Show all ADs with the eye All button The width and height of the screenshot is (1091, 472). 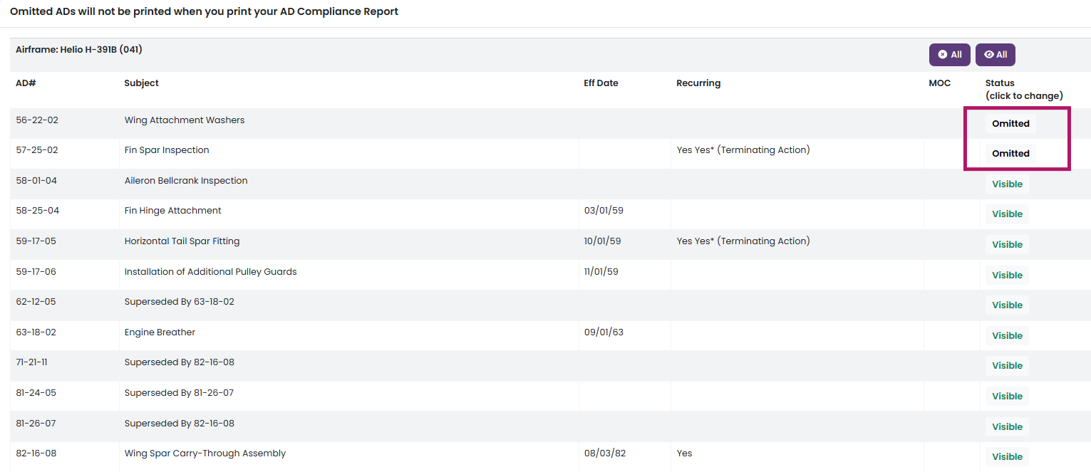pyautogui.click(x=995, y=55)
